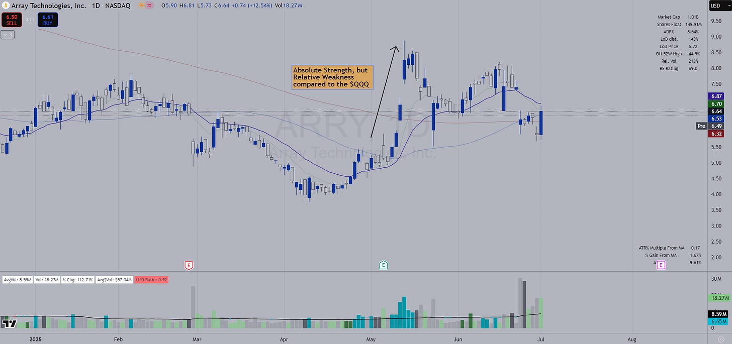Click the Jun label on the time axis
Screen dimensions: 732x344
[x=458, y=339]
